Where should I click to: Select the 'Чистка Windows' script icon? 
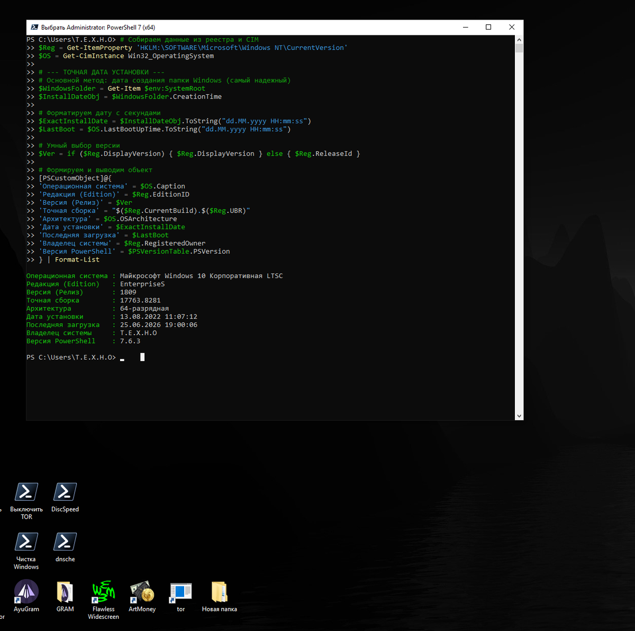pos(26,551)
